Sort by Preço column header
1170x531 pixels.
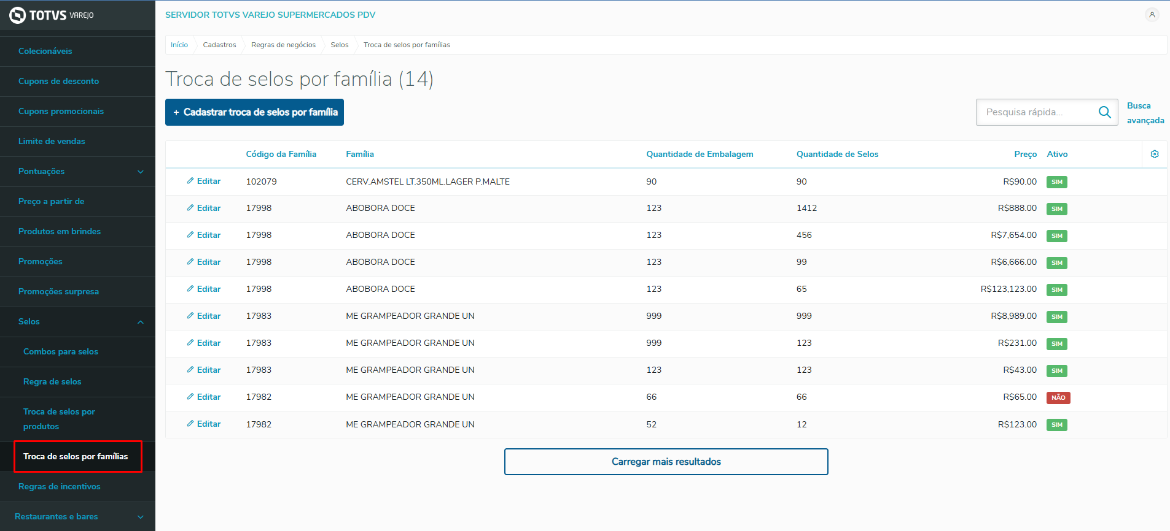(1026, 155)
